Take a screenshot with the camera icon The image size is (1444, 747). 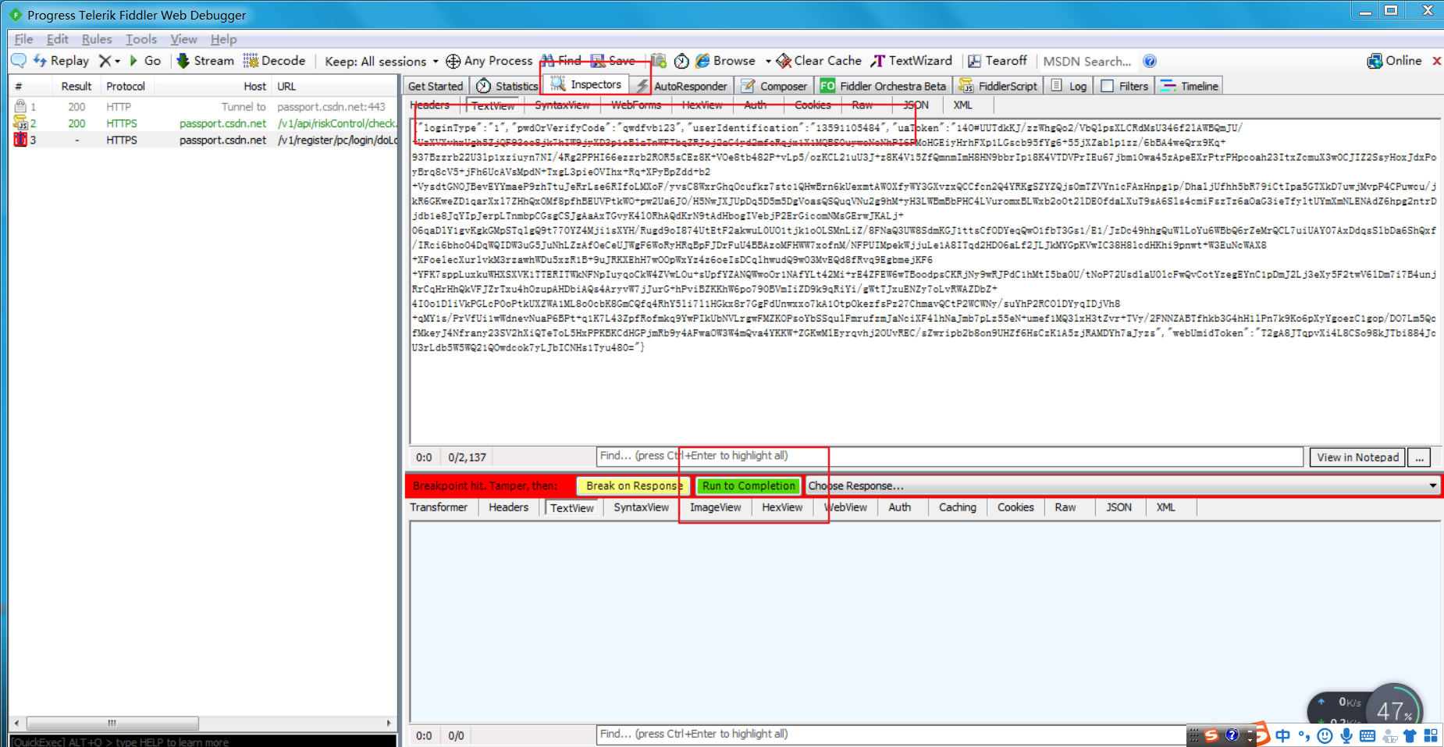[x=659, y=61]
